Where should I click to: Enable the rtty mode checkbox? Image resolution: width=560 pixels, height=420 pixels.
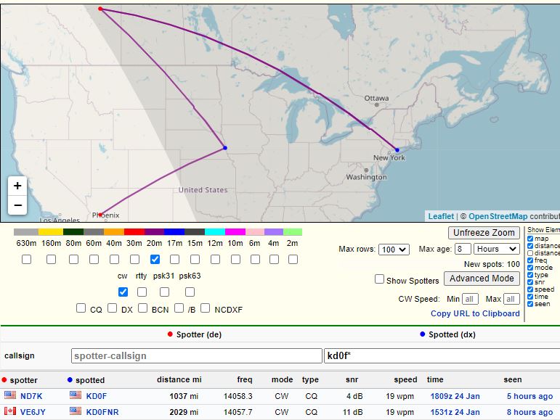pos(142,292)
